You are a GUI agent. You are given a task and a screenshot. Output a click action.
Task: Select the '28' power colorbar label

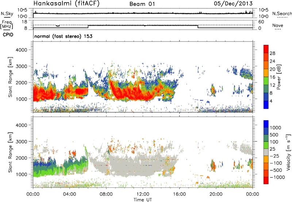tap(272, 53)
